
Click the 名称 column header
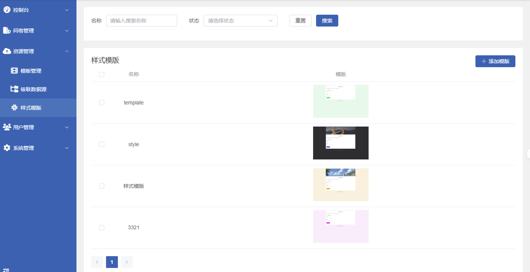tap(134, 74)
